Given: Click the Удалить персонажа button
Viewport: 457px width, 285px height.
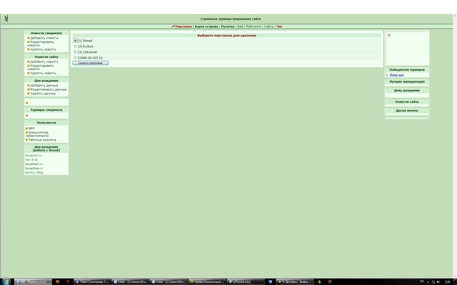Looking at the screenshot, I should (90, 63).
